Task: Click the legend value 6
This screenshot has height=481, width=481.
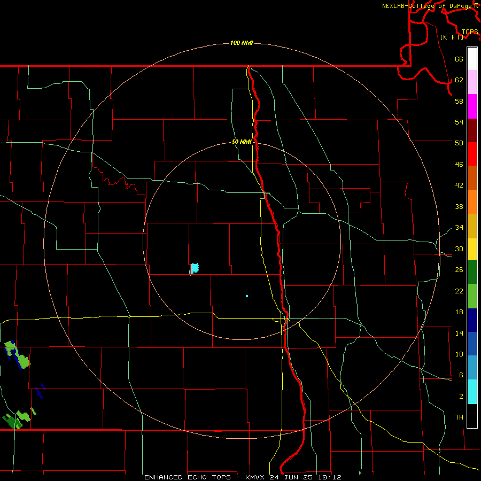Action: (x=461, y=375)
